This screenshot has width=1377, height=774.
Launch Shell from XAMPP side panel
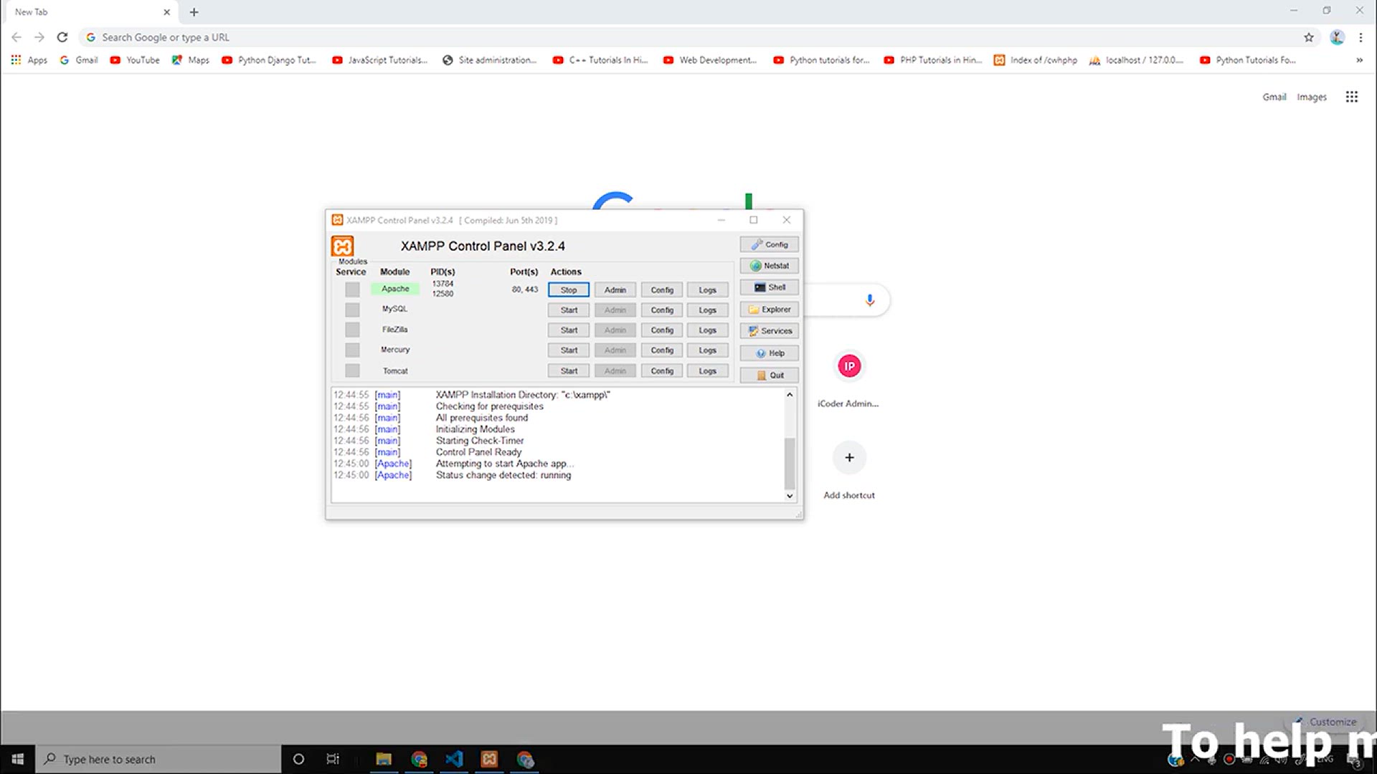(769, 287)
